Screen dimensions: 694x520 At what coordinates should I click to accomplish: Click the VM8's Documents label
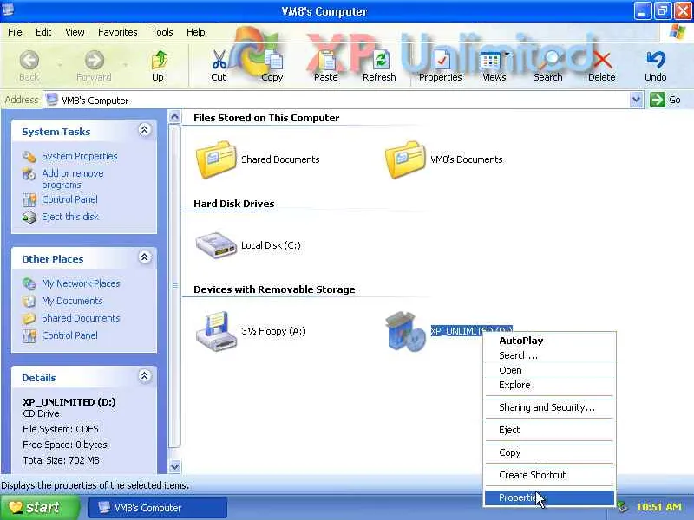click(467, 159)
